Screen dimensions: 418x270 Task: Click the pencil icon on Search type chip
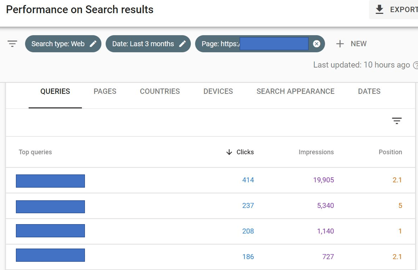pyautogui.click(x=93, y=44)
